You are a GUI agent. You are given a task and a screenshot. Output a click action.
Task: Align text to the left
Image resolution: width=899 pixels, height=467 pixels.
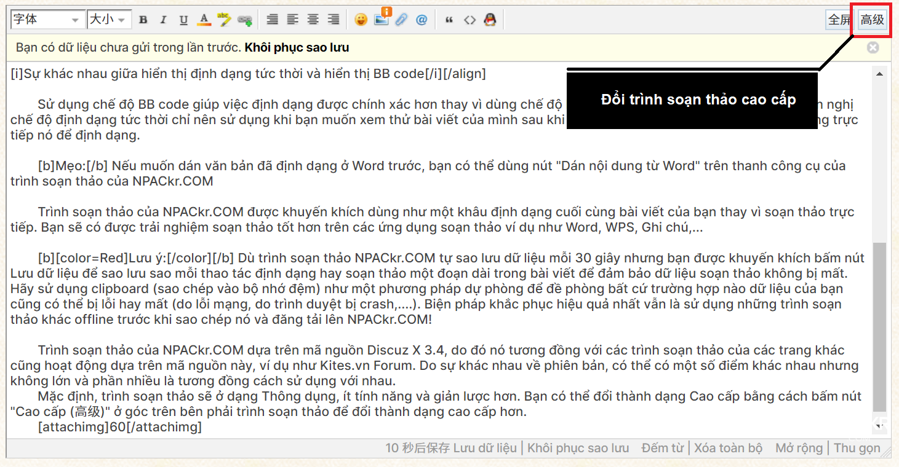click(292, 20)
